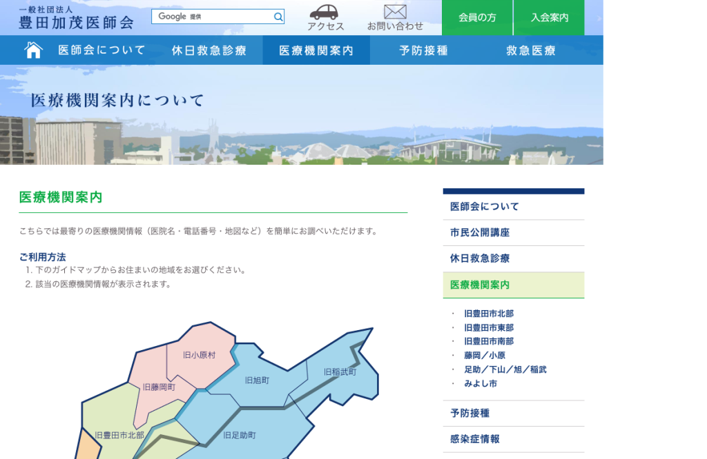Select the 予防接種 navigation tab
The width and height of the screenshot is (707, 459).
click(423, 50)
